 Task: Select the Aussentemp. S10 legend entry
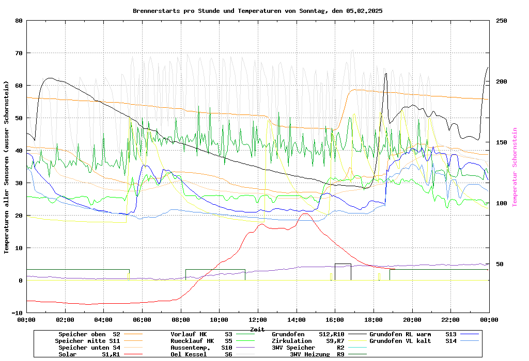(x=201, y=348)
